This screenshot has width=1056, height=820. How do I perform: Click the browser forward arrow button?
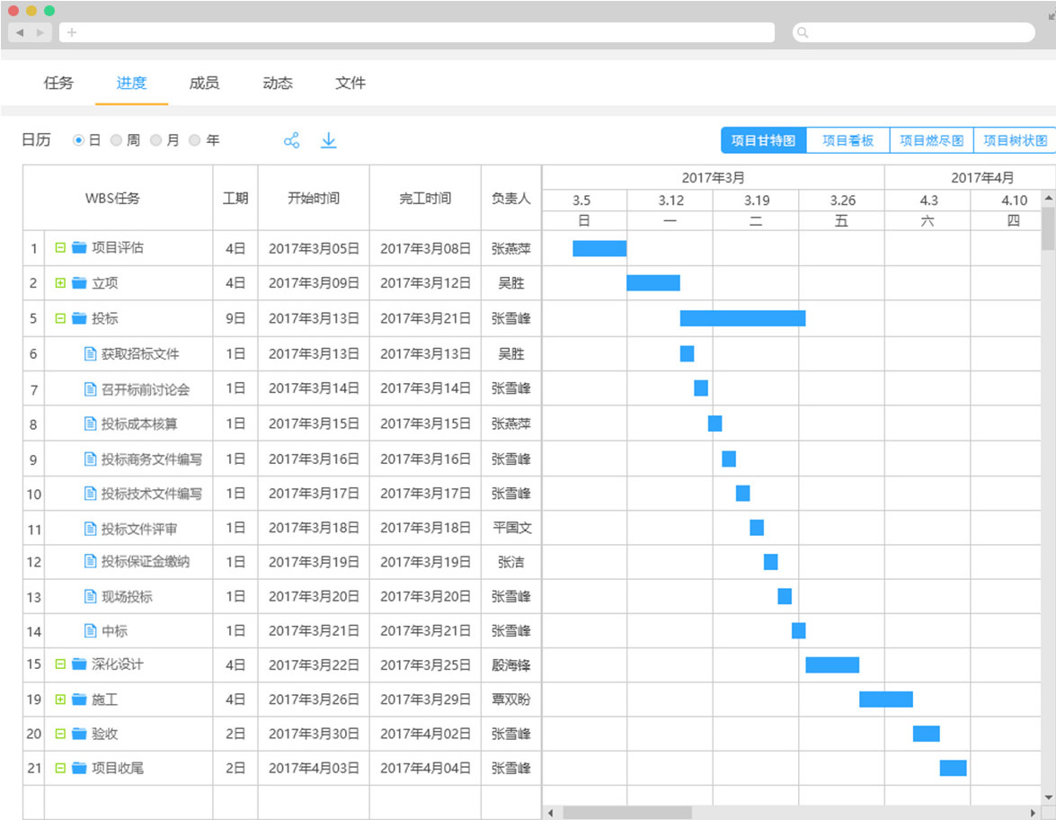40,32
